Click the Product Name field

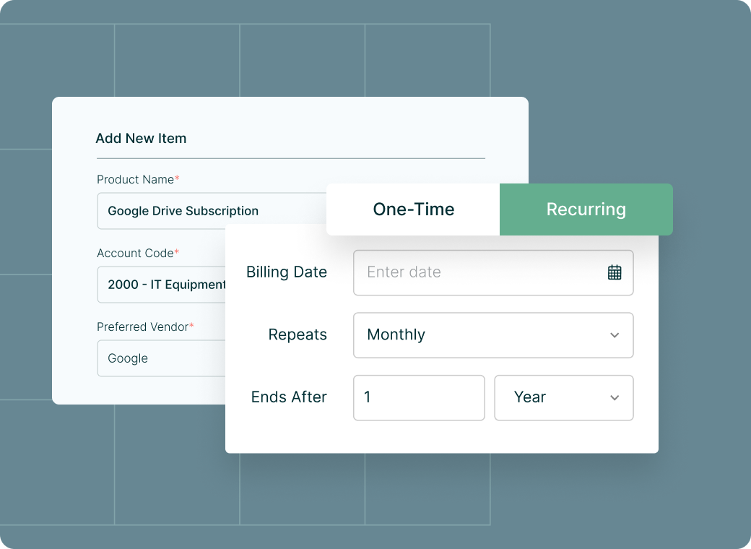212,211
